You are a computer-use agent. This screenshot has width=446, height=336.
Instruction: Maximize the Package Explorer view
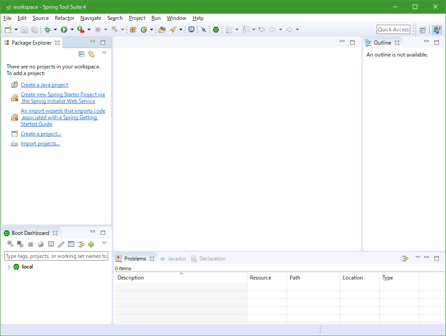coord(103,42)
